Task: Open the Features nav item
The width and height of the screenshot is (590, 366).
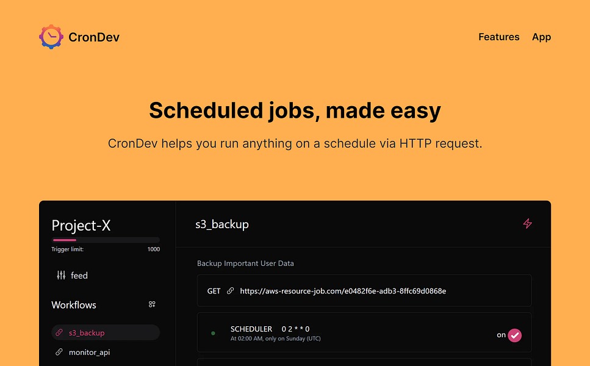Action: [x=498, y=37]
